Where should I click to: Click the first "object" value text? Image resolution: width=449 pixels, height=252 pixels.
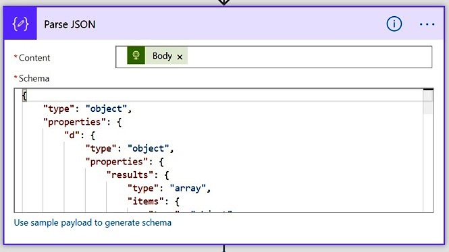pyautogui.click(x=106, y=109)
